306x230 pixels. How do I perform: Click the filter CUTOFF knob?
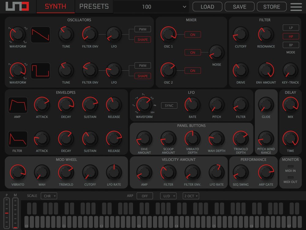pos(241,34)
